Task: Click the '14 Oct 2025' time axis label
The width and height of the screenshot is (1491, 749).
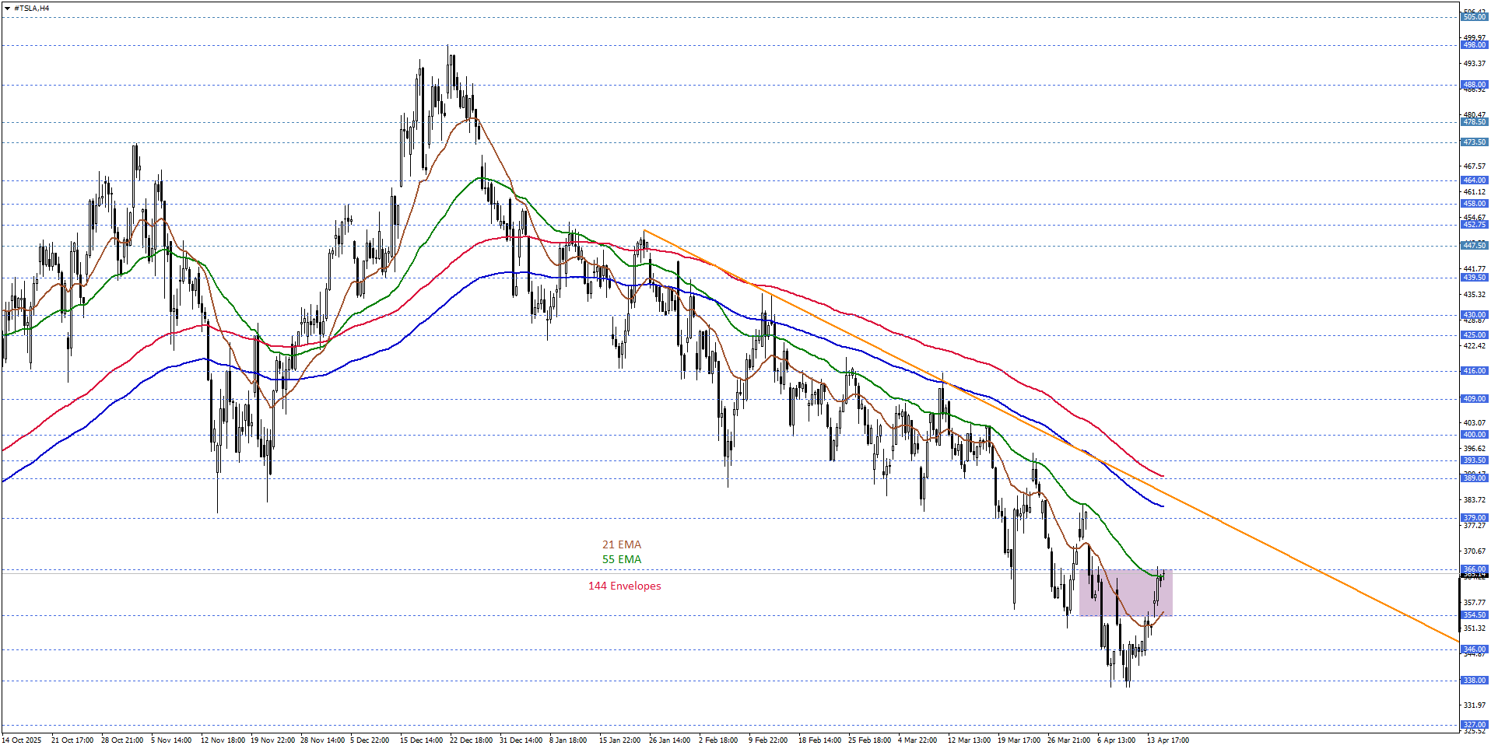Action: pyautogui.click(x=22, y=740)
